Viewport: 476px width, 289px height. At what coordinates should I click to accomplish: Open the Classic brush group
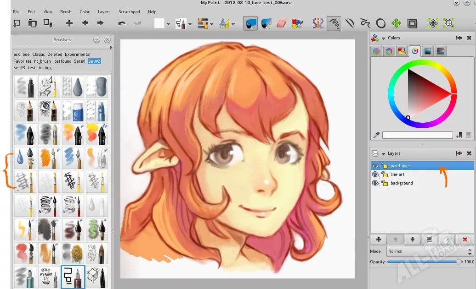39,55
